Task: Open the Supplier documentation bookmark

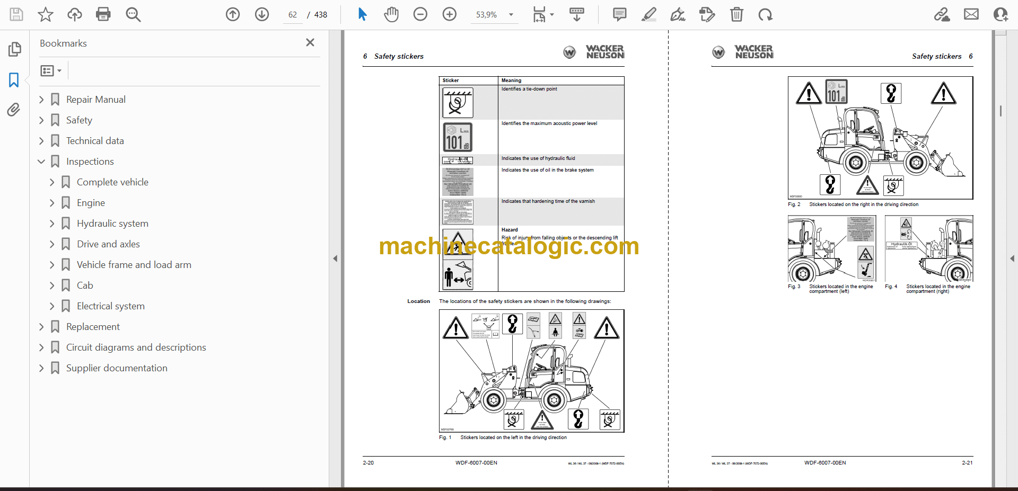Action: click(x=117, y=368)
